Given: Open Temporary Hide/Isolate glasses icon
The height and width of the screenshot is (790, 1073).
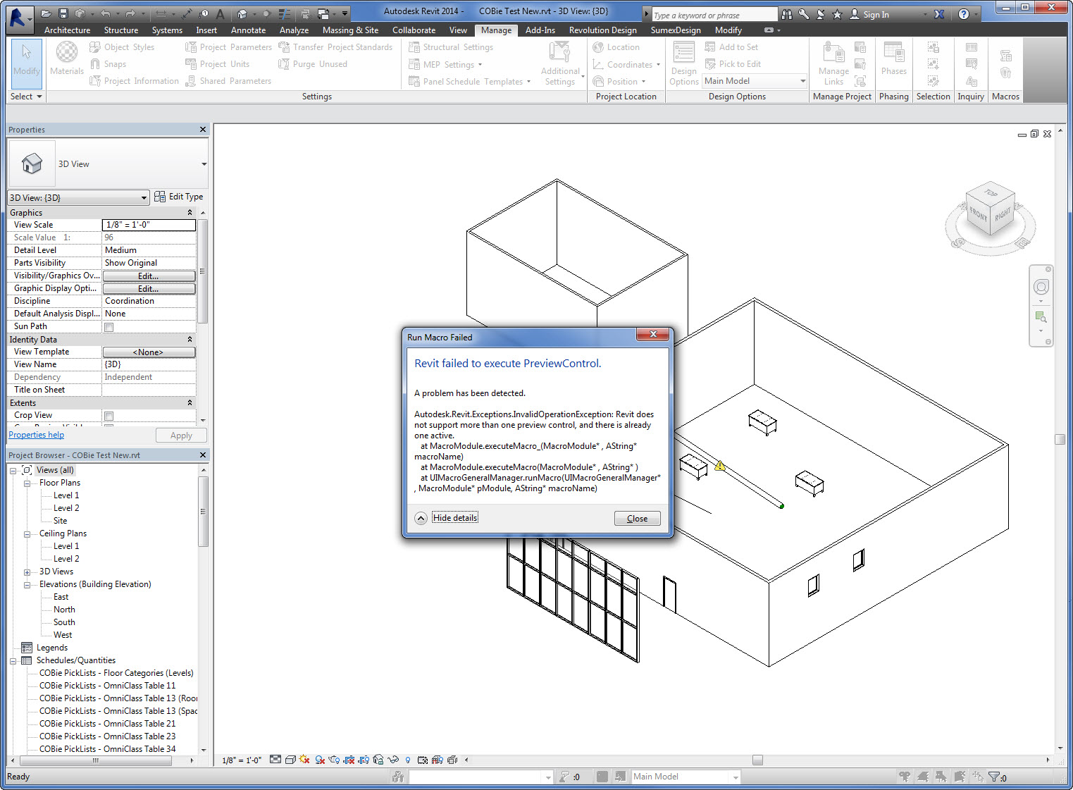Looking at the screenshot, I should click(x=392, y=760).
